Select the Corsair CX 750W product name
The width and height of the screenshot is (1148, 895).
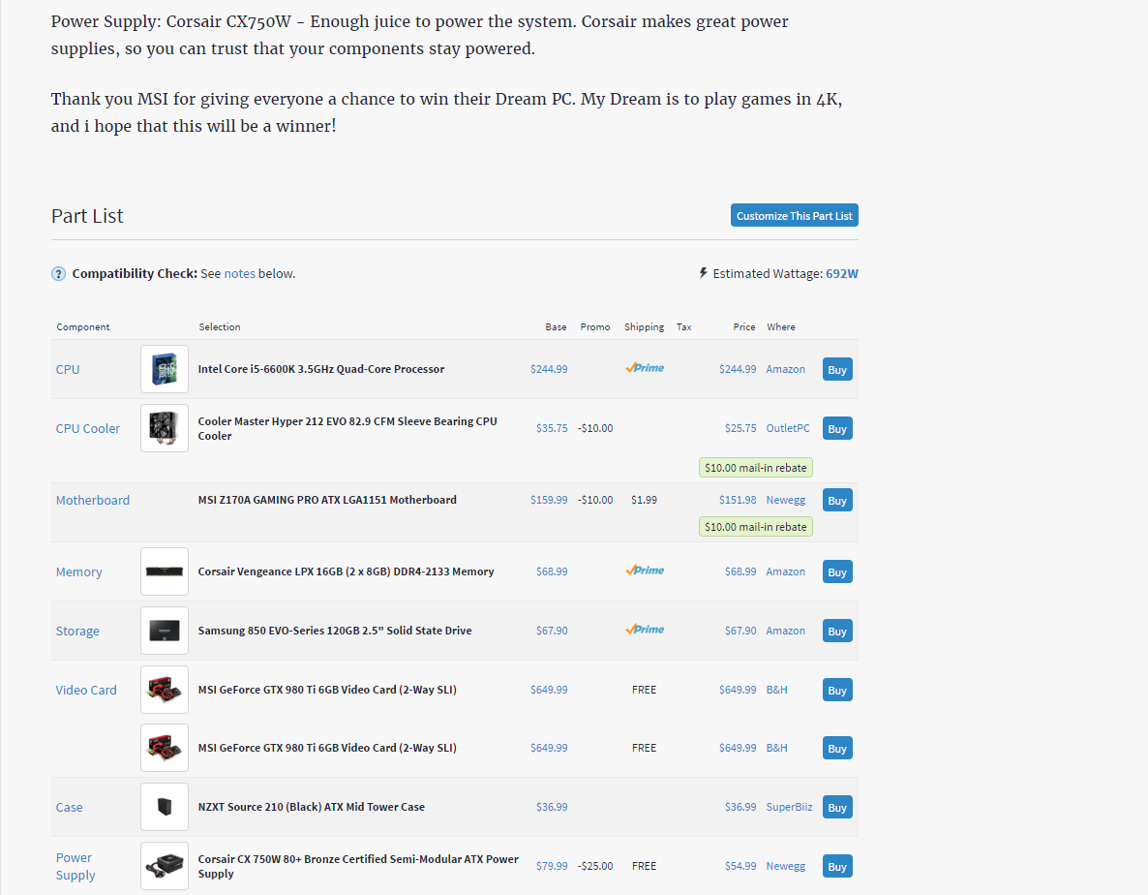pos(358,867)
